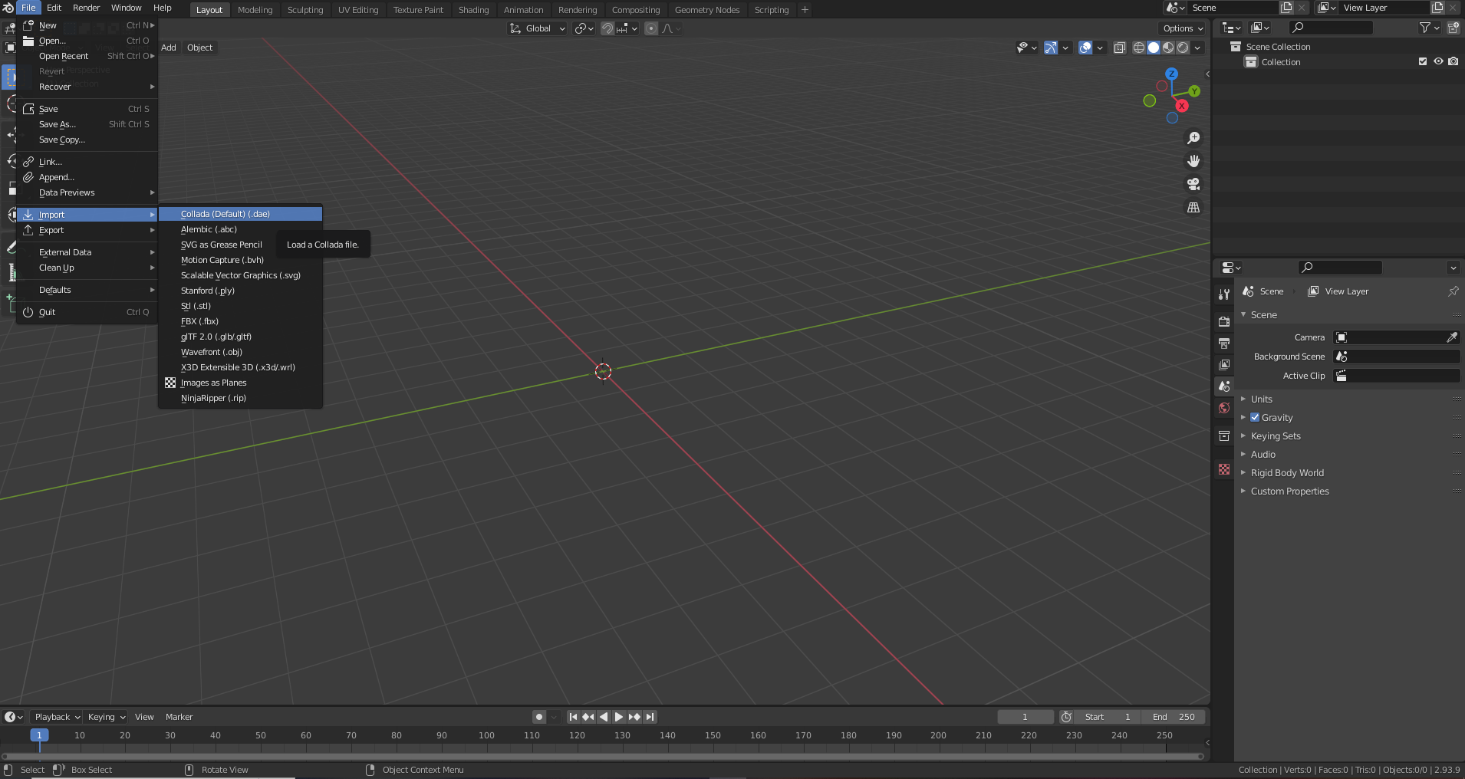The height and width of the screenshot is (779, 1465).
Task: Open the Export submenu
Action: pos(87,230)
